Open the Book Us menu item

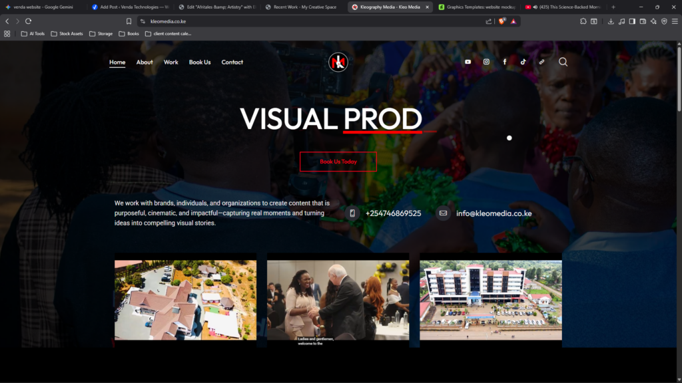tap(200, 62)
